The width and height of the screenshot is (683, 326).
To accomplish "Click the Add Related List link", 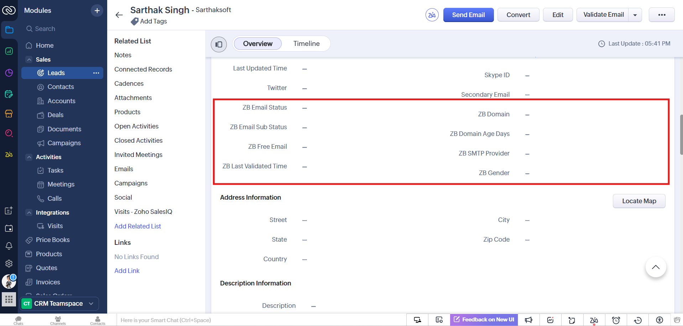I will click(x=137, y=226).
